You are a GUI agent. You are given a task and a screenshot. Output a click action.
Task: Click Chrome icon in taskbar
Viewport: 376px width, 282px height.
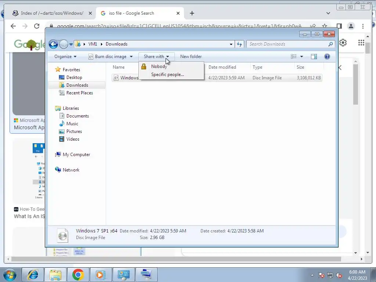(78, 275)
